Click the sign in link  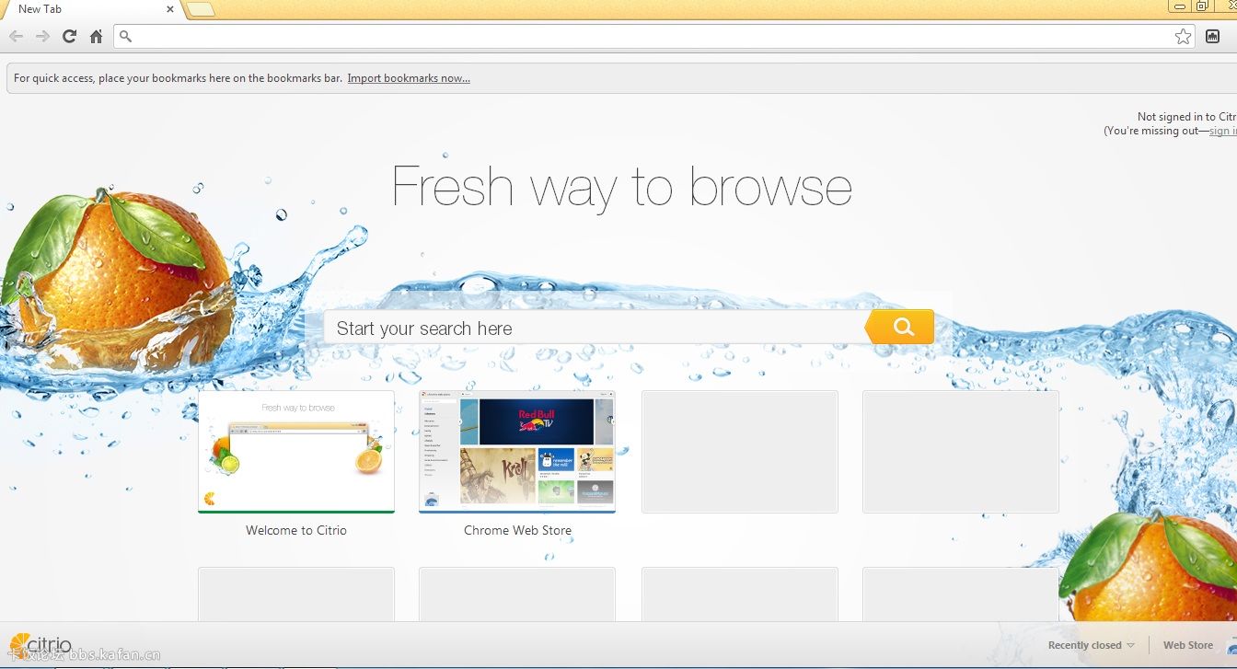1222,131
